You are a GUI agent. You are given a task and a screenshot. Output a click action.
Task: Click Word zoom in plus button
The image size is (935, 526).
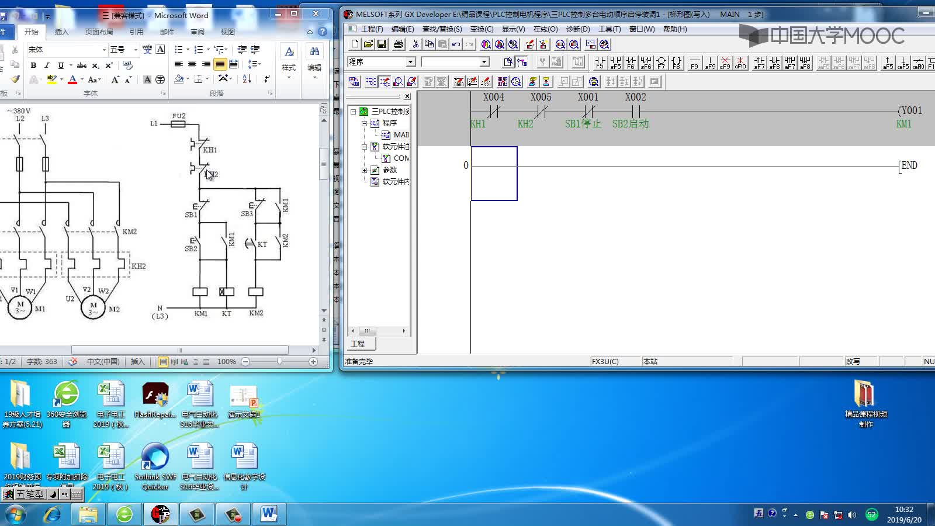point(313,362)
